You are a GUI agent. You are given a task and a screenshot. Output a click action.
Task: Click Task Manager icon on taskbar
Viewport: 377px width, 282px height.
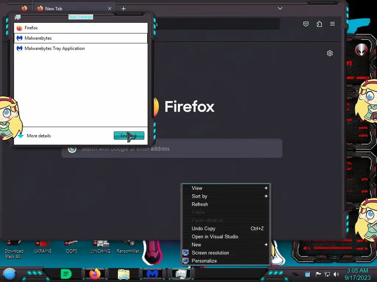click(181, 274)
